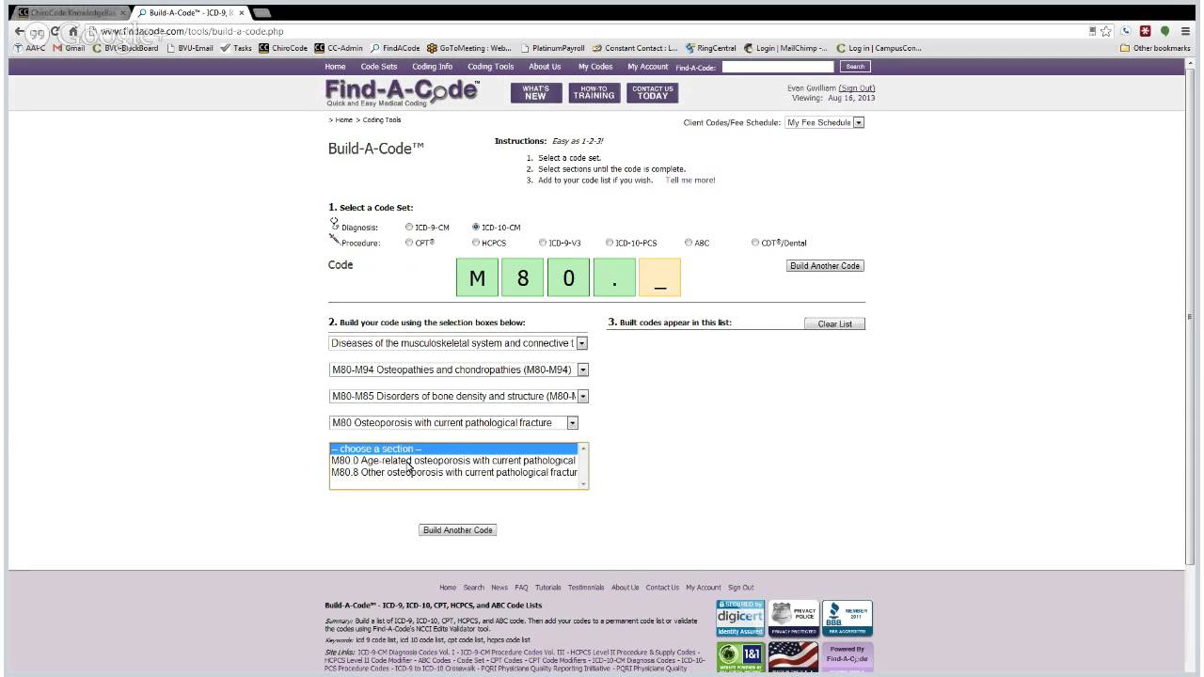Open the Other bookmarks folder
The image size is (1204, 677).
[1155, 48]
